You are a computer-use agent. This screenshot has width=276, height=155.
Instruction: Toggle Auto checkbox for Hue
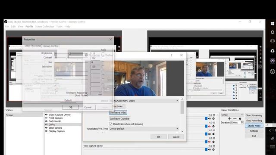click(x=103, y=62)
